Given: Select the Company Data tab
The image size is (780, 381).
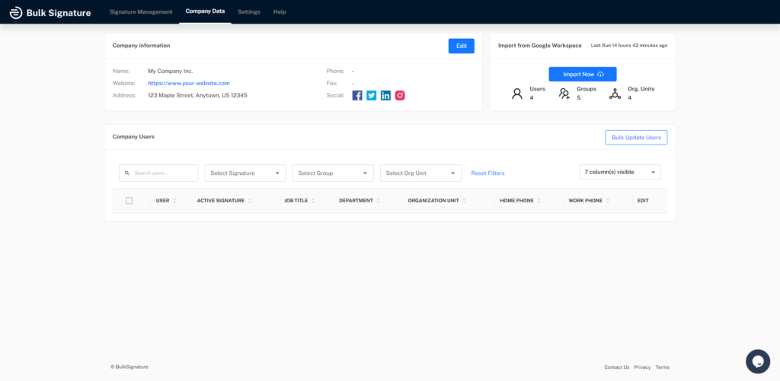Looking at the screenshot, I should click(x=205, y=11).
